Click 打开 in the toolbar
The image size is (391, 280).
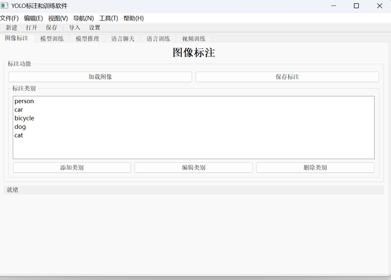coord(31,27)
